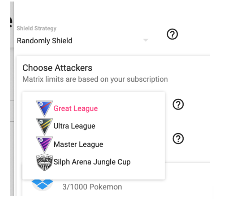238x200 pixels.
Task: Expand the Shield Strategy dropdown arrow
Action: pos(145,40)
